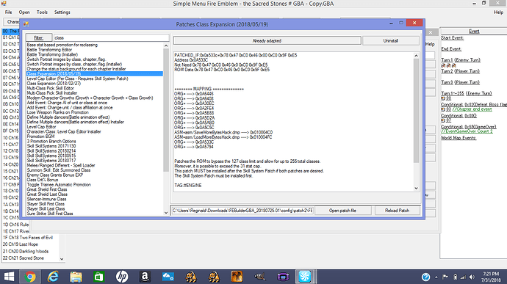Click down arrow of the chapter list
Image resolution: width=507 pixels, height=284 pixels.
(x=62, y=259)
